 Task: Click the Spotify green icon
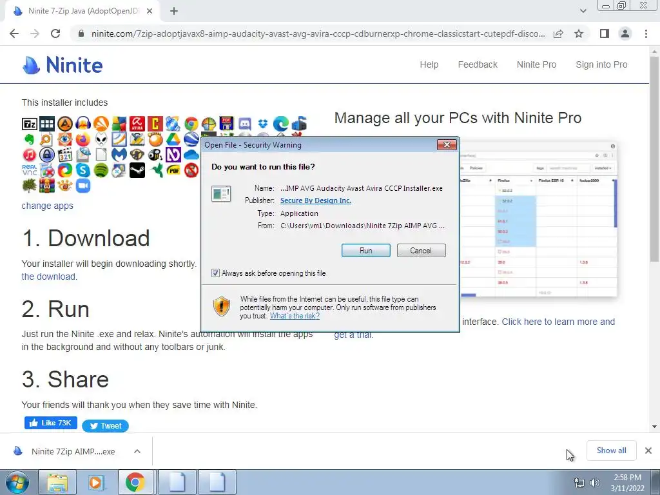pos(101,170)
